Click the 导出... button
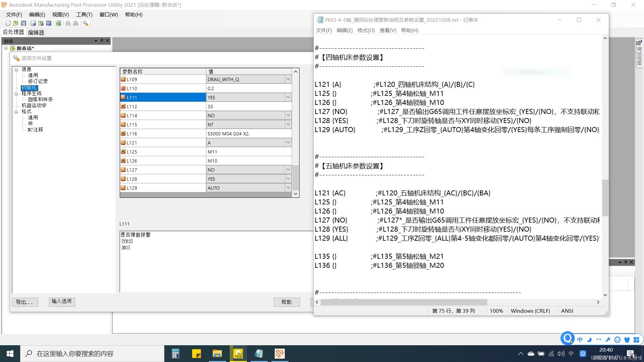 [x=25, y=302]
